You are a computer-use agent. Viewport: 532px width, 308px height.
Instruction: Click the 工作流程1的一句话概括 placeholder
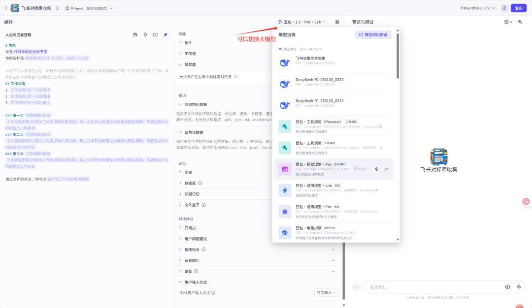click(x=30, y=90)
